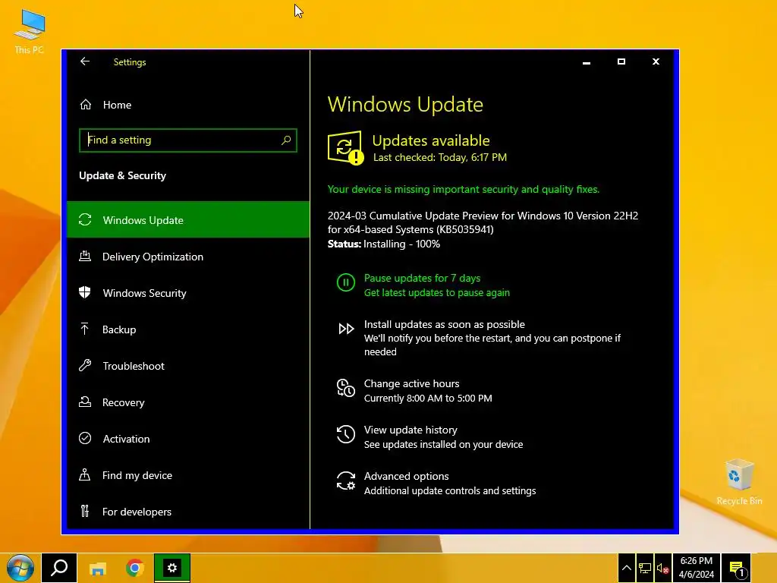The width and height of the screenshot is (777, 583).
Task: Open the Backup settings page
Action: click(188, 329)
